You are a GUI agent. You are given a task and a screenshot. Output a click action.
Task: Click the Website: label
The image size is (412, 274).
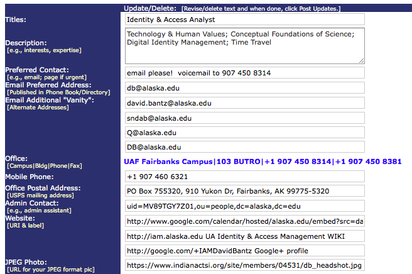click(x=20, y=218)
